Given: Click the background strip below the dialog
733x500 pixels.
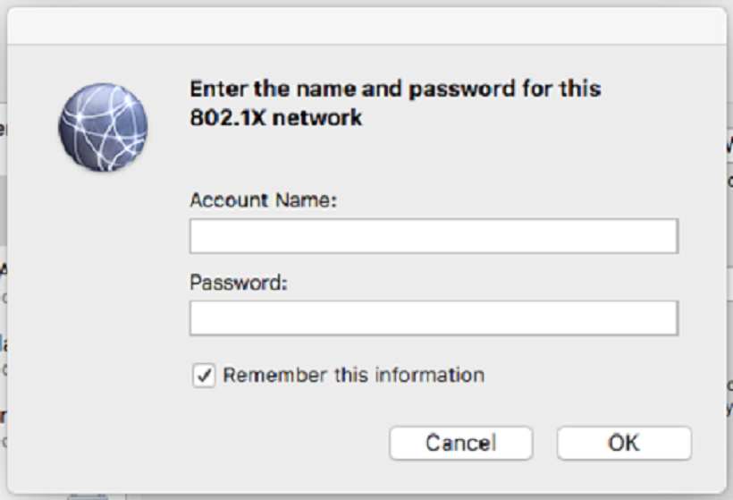Looking at the screenshot, I should point(366,497).
